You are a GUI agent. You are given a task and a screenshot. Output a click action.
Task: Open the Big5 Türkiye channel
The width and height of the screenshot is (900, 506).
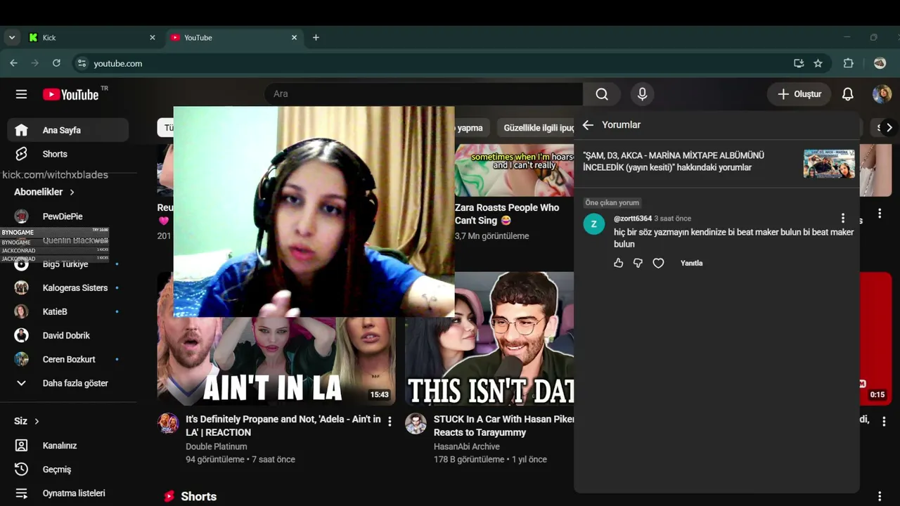(68, 264)
